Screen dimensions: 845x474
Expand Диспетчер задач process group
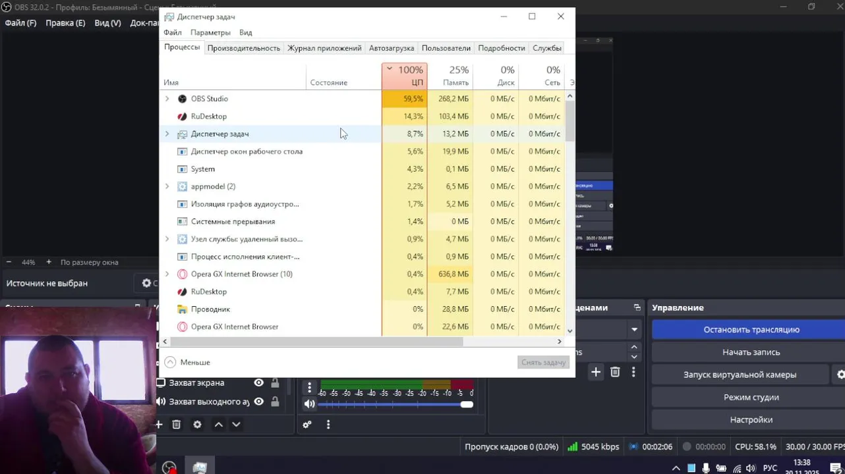coord(167,134)
